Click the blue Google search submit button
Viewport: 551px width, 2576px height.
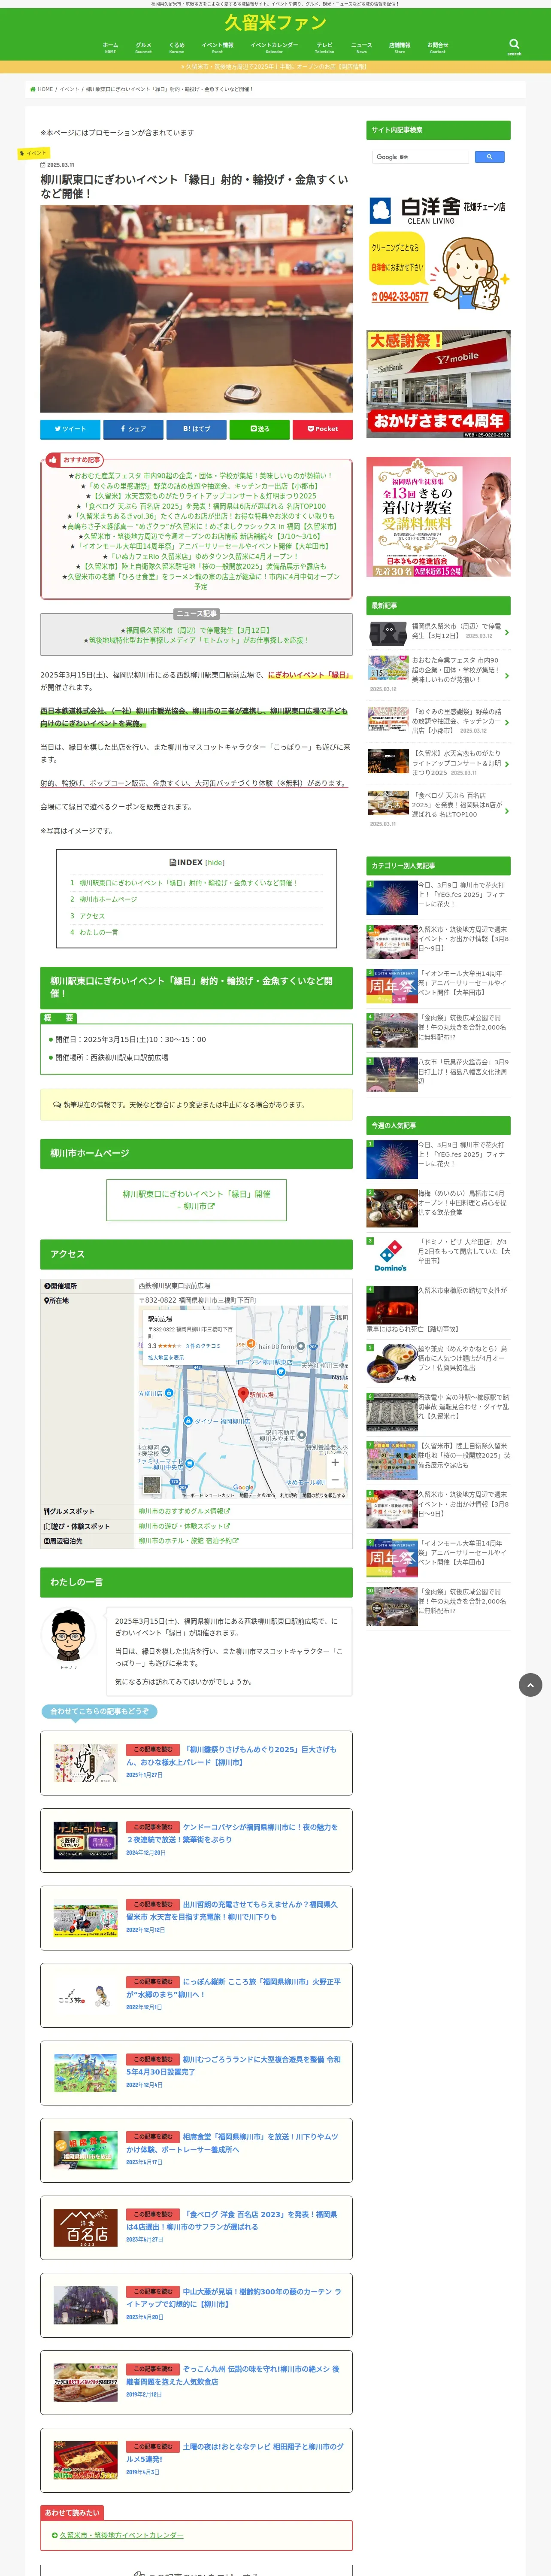(x=489, y=157)
